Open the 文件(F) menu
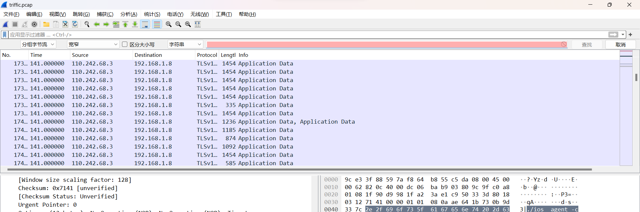The width and height of the screenshot is (640, 212). [11, 14]
